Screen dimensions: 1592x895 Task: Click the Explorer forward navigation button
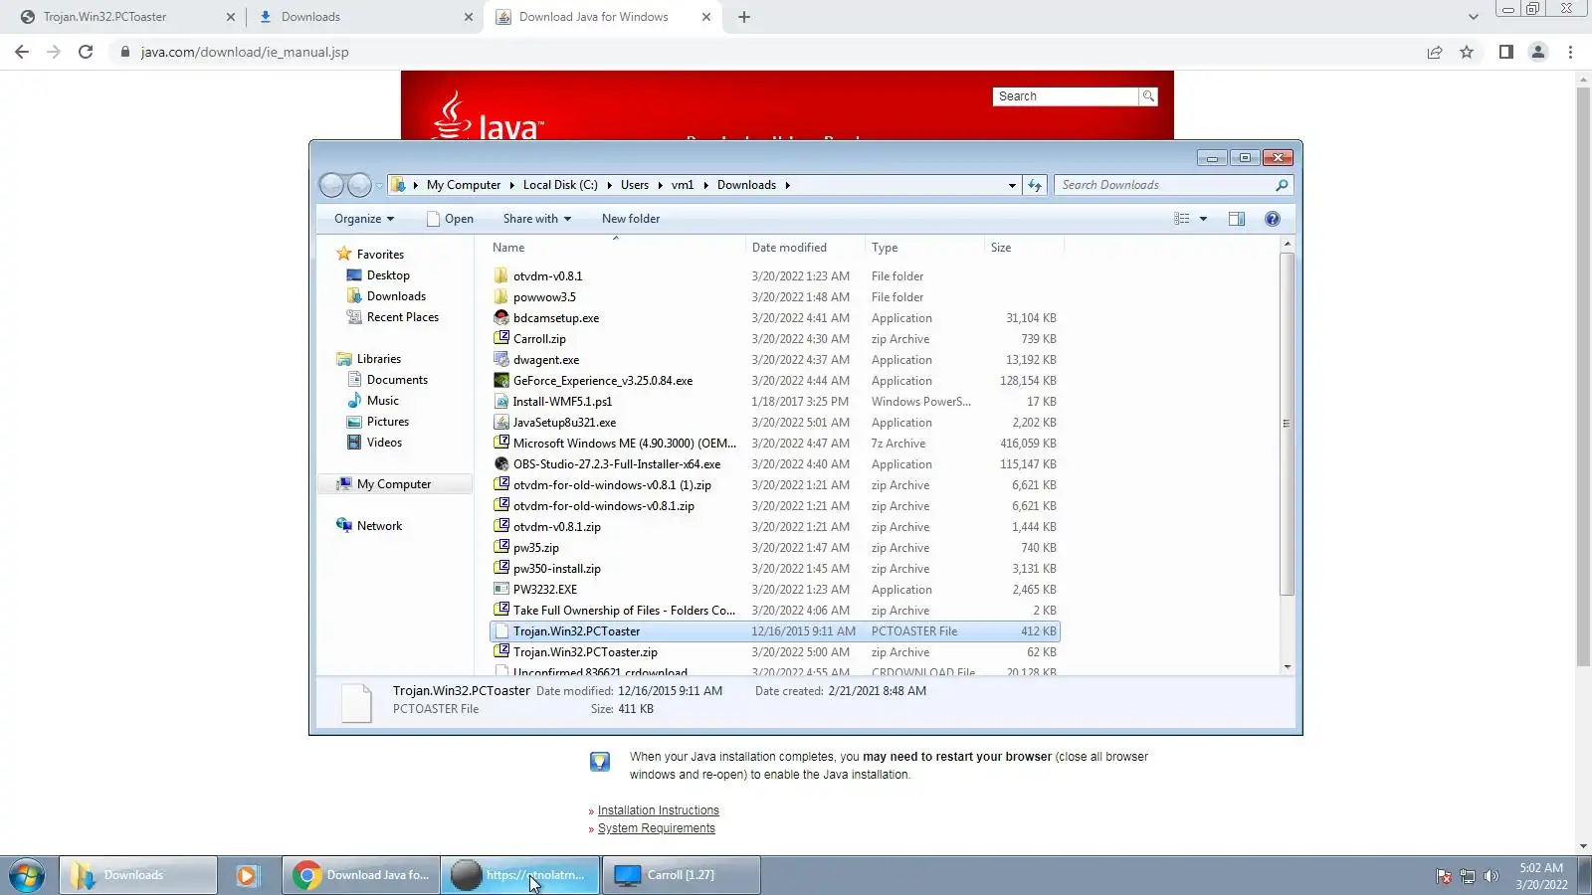[x=359, y=185]
